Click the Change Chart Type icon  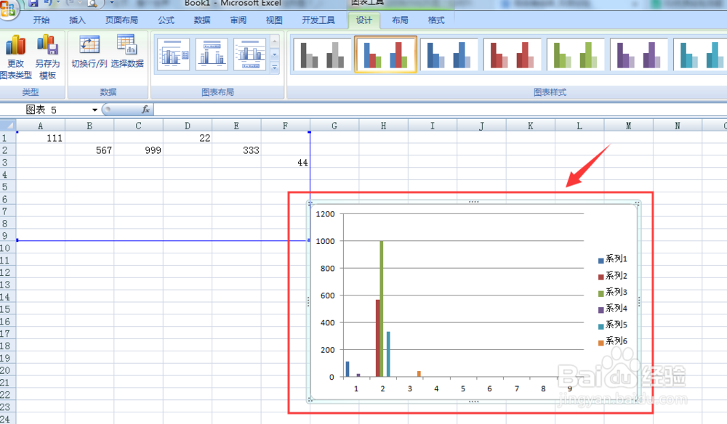15,45
